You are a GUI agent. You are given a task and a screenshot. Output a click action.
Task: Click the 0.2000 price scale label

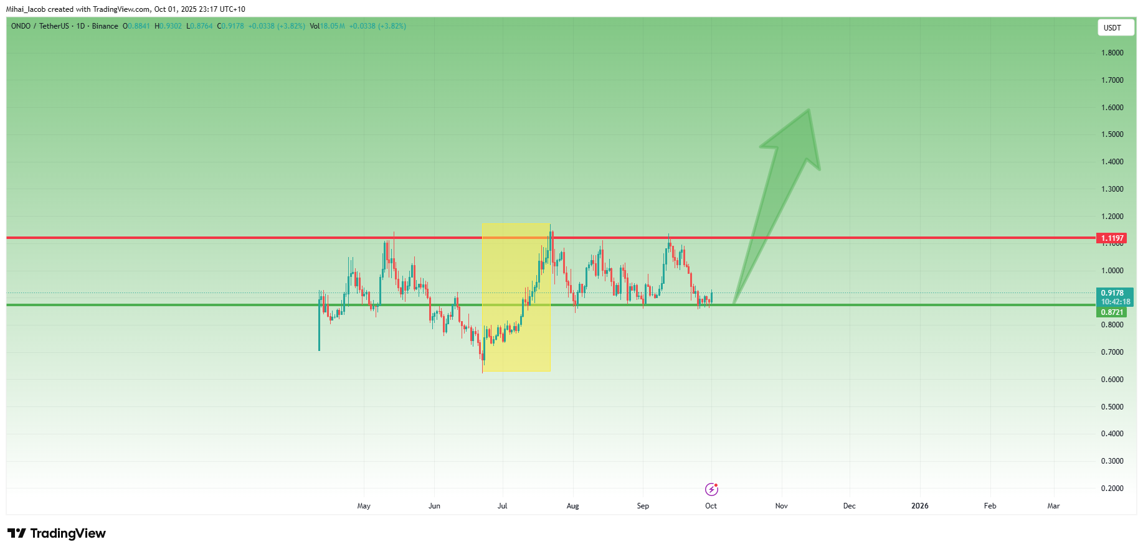(1112, 489)
